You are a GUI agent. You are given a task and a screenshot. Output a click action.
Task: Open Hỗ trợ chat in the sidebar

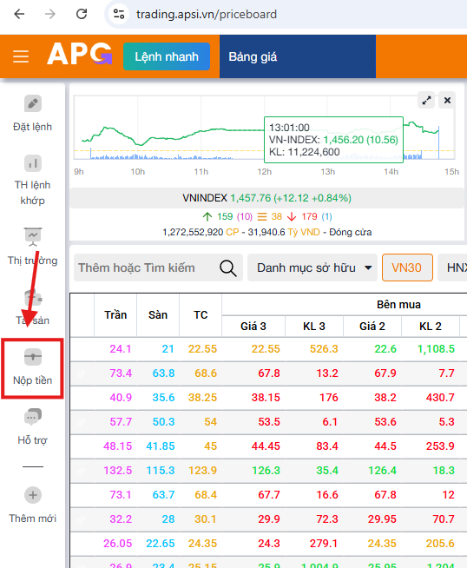point(33,426)
